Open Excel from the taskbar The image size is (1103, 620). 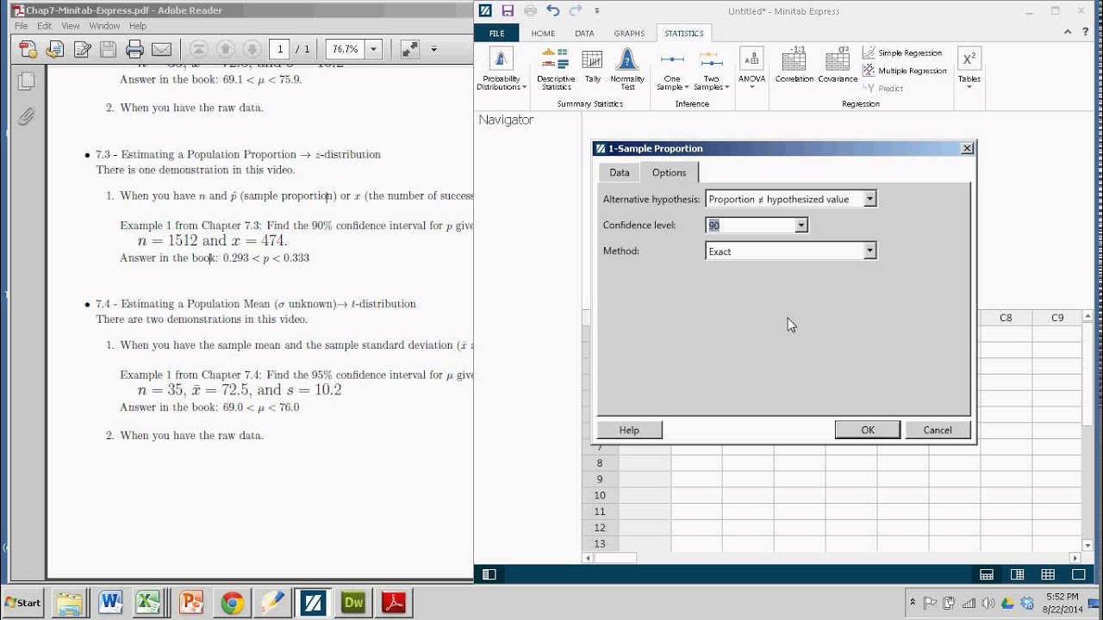pos(150,603)
